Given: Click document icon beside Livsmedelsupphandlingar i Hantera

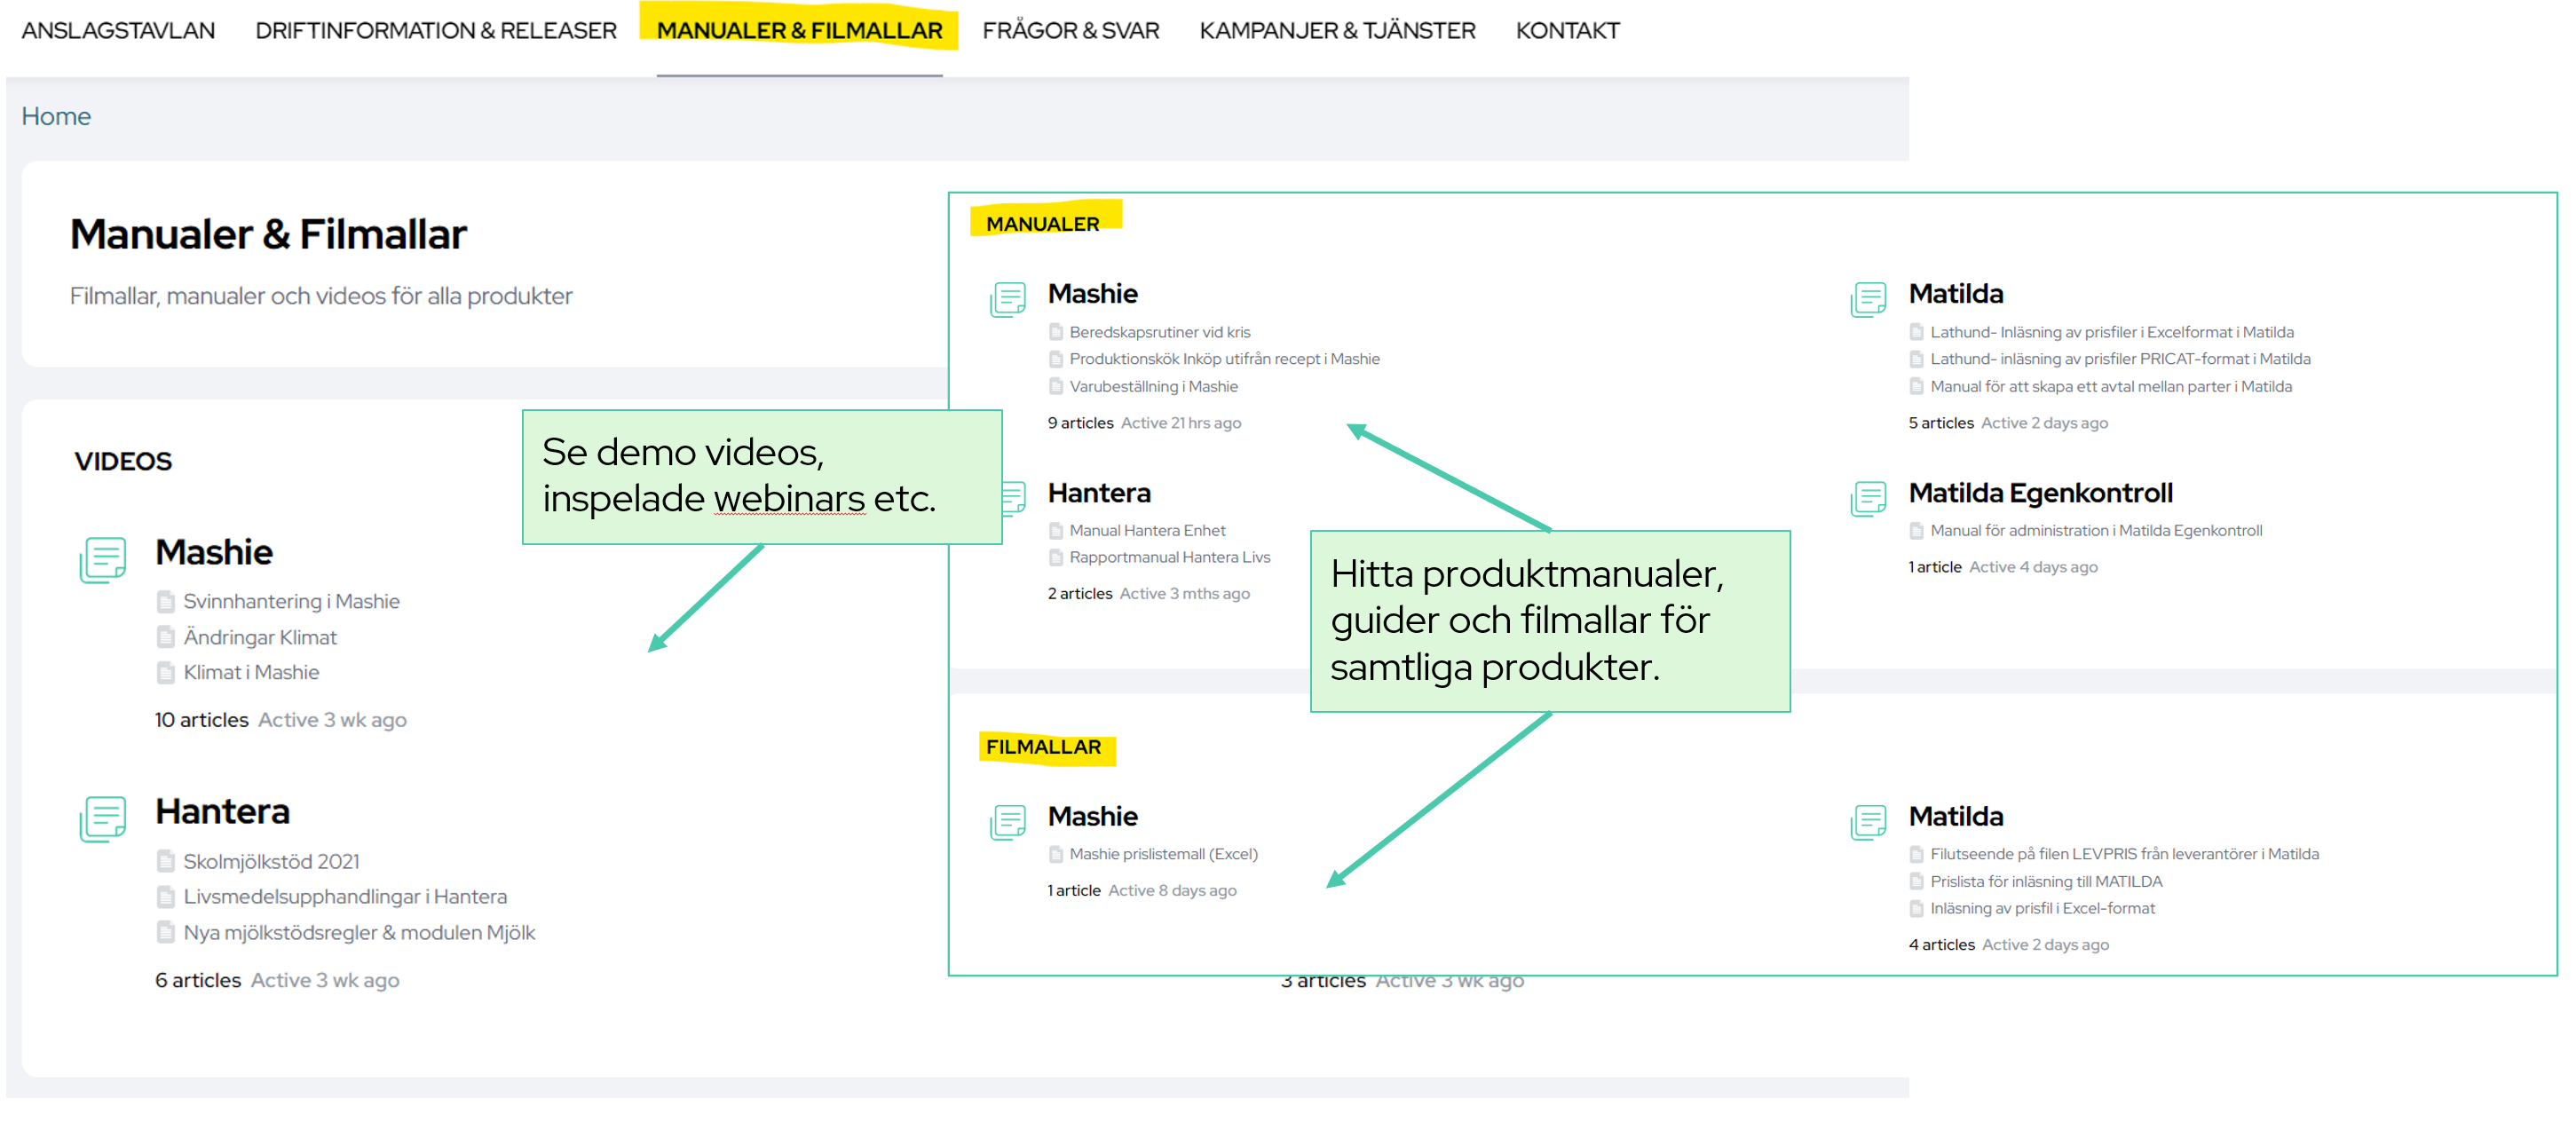Looking at the screenshot, I should tap(166, 897).
